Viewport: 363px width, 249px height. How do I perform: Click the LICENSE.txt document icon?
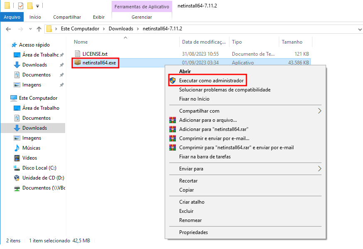pos(78,54)
